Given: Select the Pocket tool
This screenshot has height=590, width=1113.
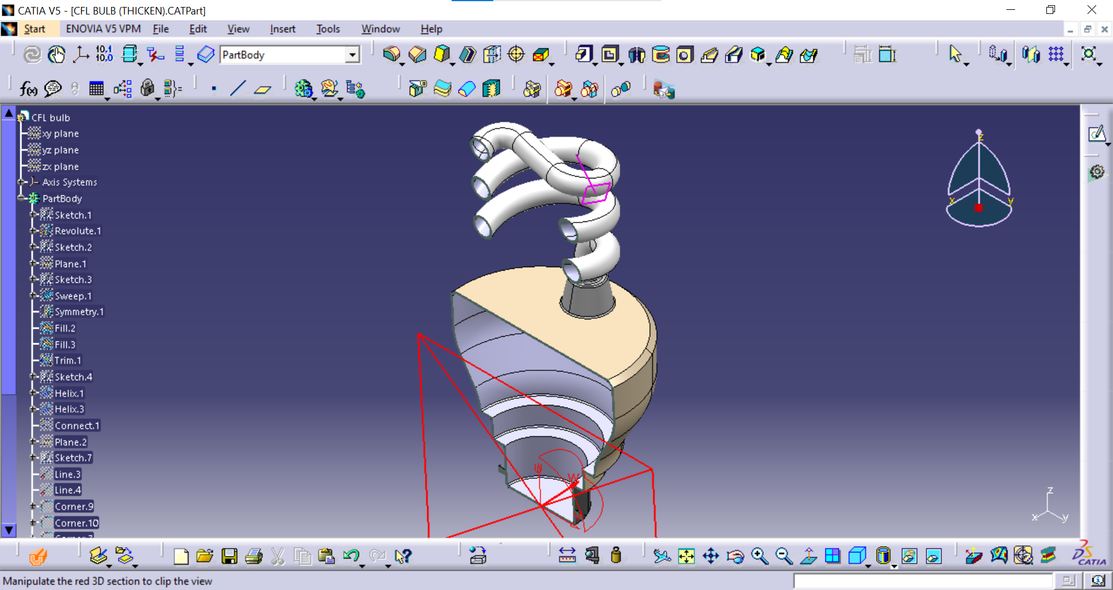Looking at the screenshot, I should [610, 54].
